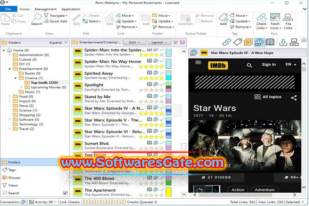The image size is (309, 206).
Task: Open the EN language dropdown in IMDb
Action: click(291, 64)
